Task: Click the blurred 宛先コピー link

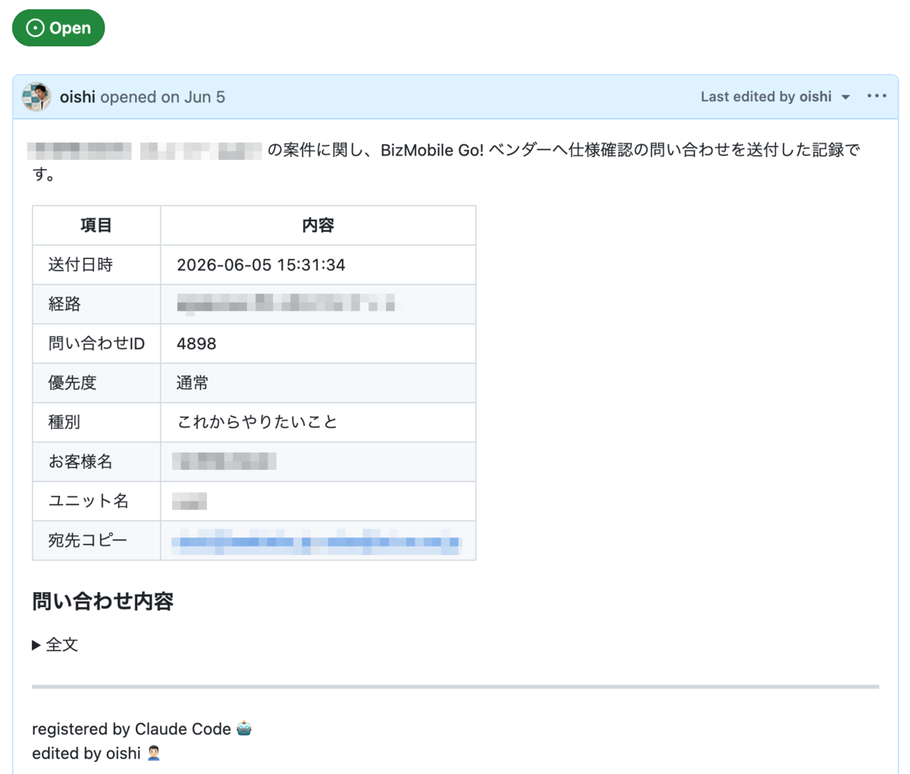Action: coord(316,541)
